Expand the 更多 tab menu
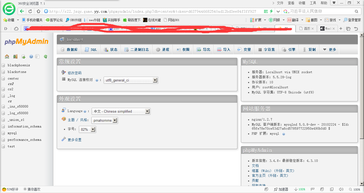364x193 pixels. (x=329, y=50)
